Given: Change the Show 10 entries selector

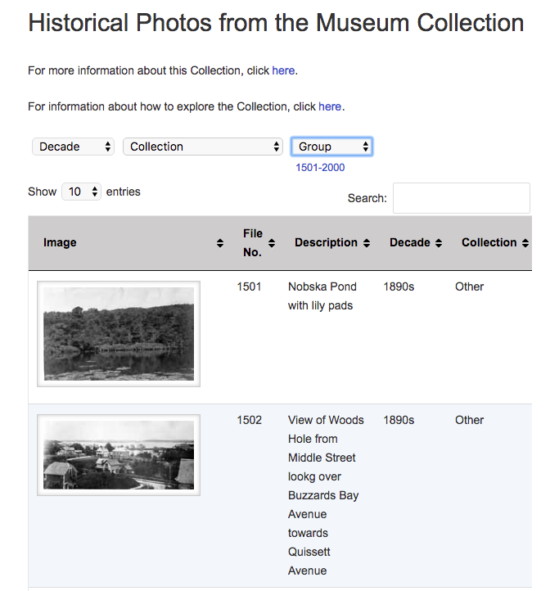Looking at the screenshot, I should point(81,192).
